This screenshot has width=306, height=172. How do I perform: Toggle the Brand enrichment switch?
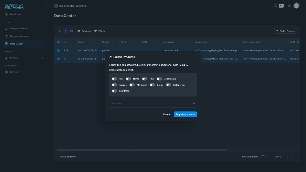click(152, 85)
